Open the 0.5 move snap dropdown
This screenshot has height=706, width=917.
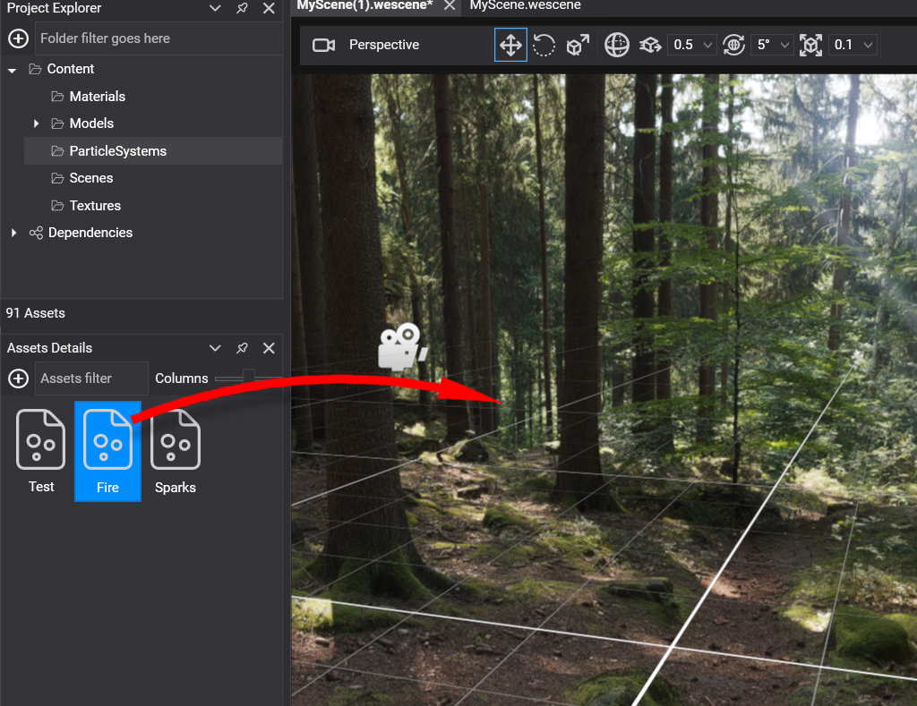click(x=692, y=45)
